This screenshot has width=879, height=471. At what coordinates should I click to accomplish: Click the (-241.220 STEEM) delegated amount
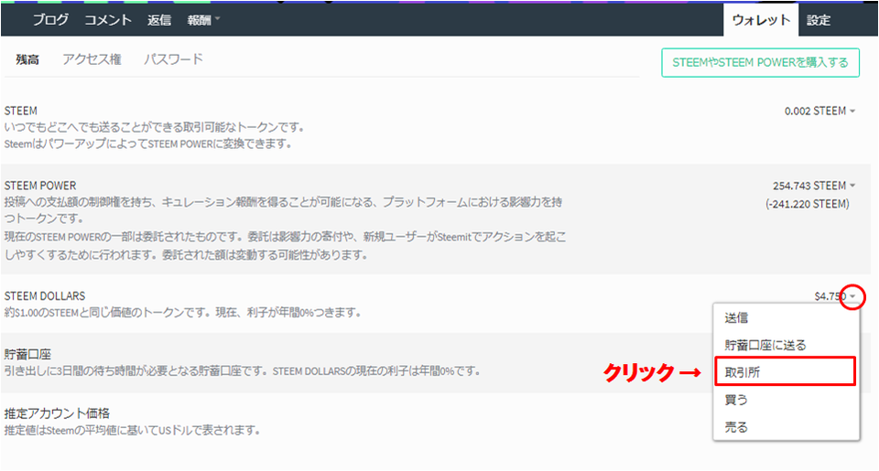tap(808, 204)
